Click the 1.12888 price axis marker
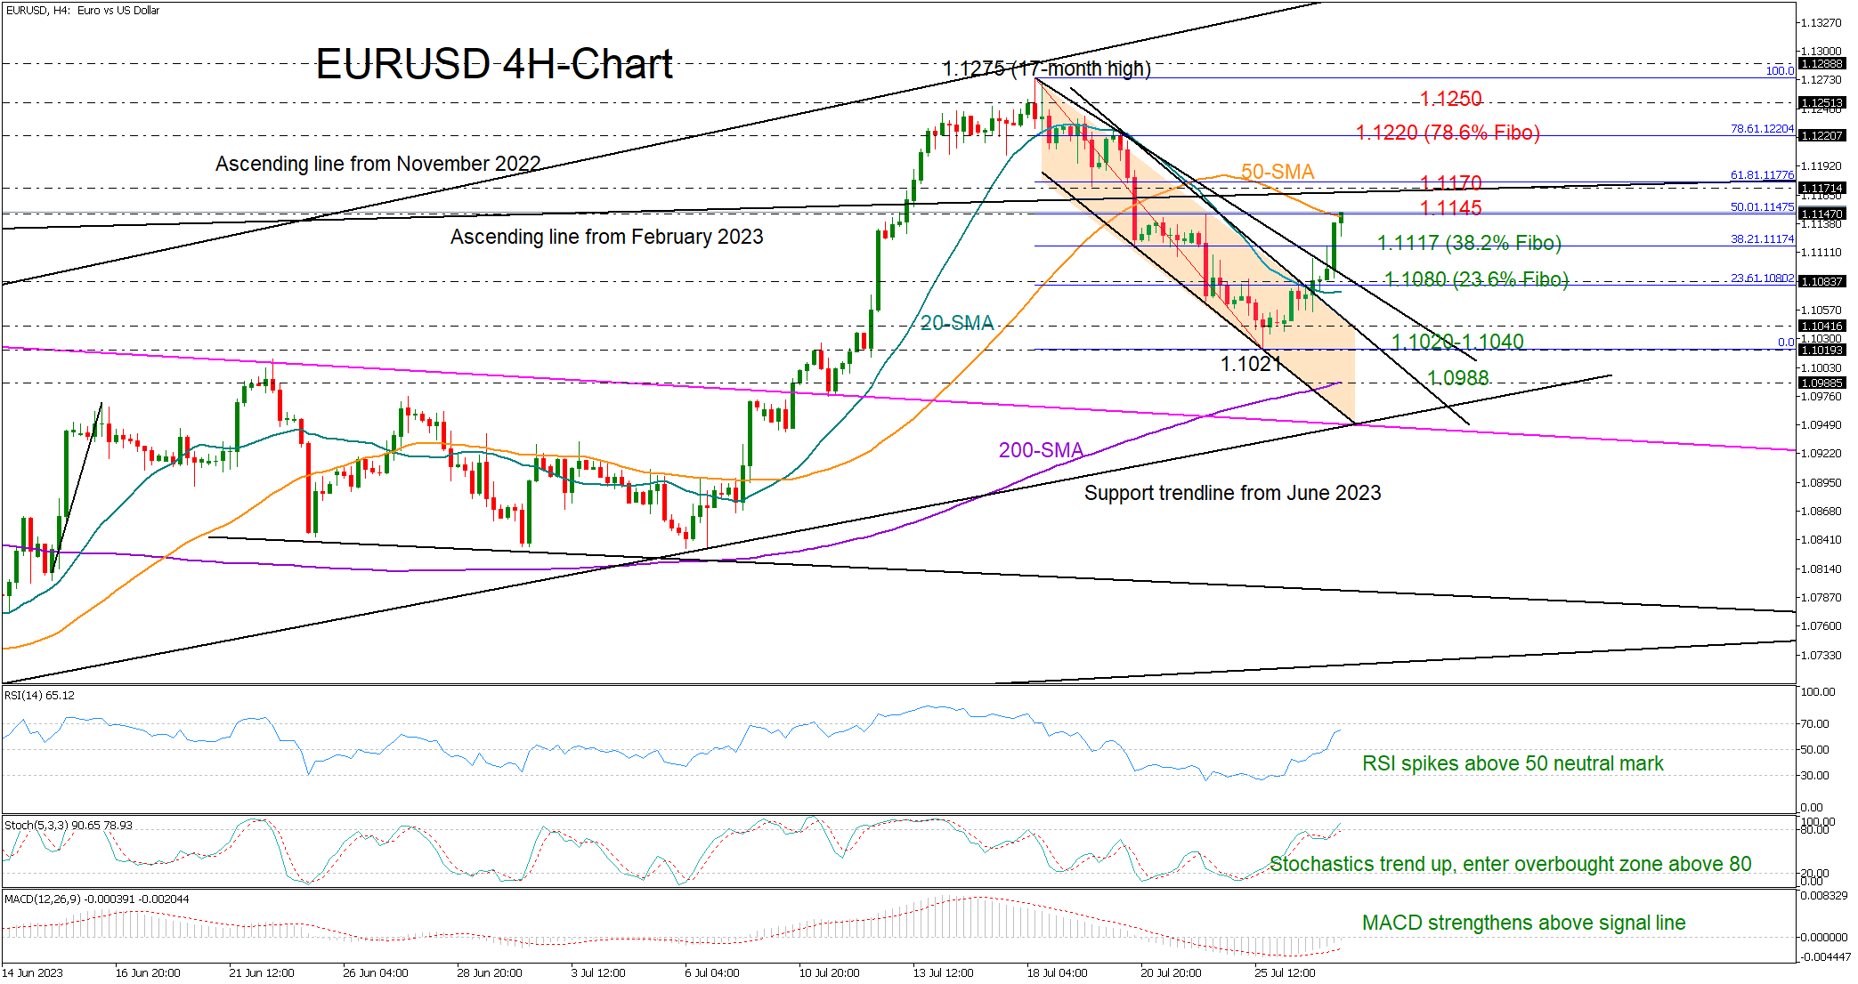This screenshot has width=1858, height=984. (1821, 64)
